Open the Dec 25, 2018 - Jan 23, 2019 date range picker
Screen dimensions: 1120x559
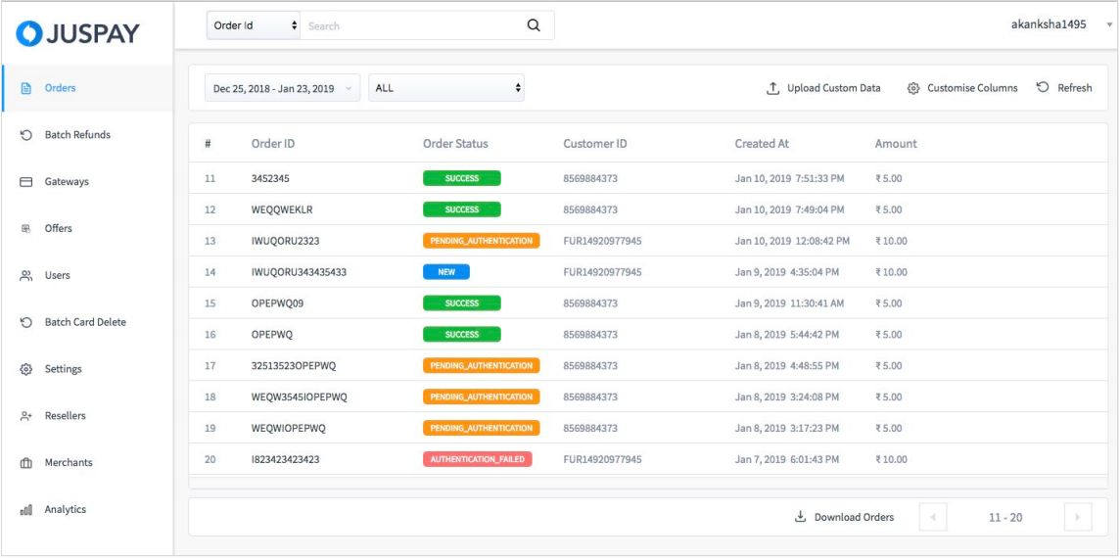click(282, 88)
